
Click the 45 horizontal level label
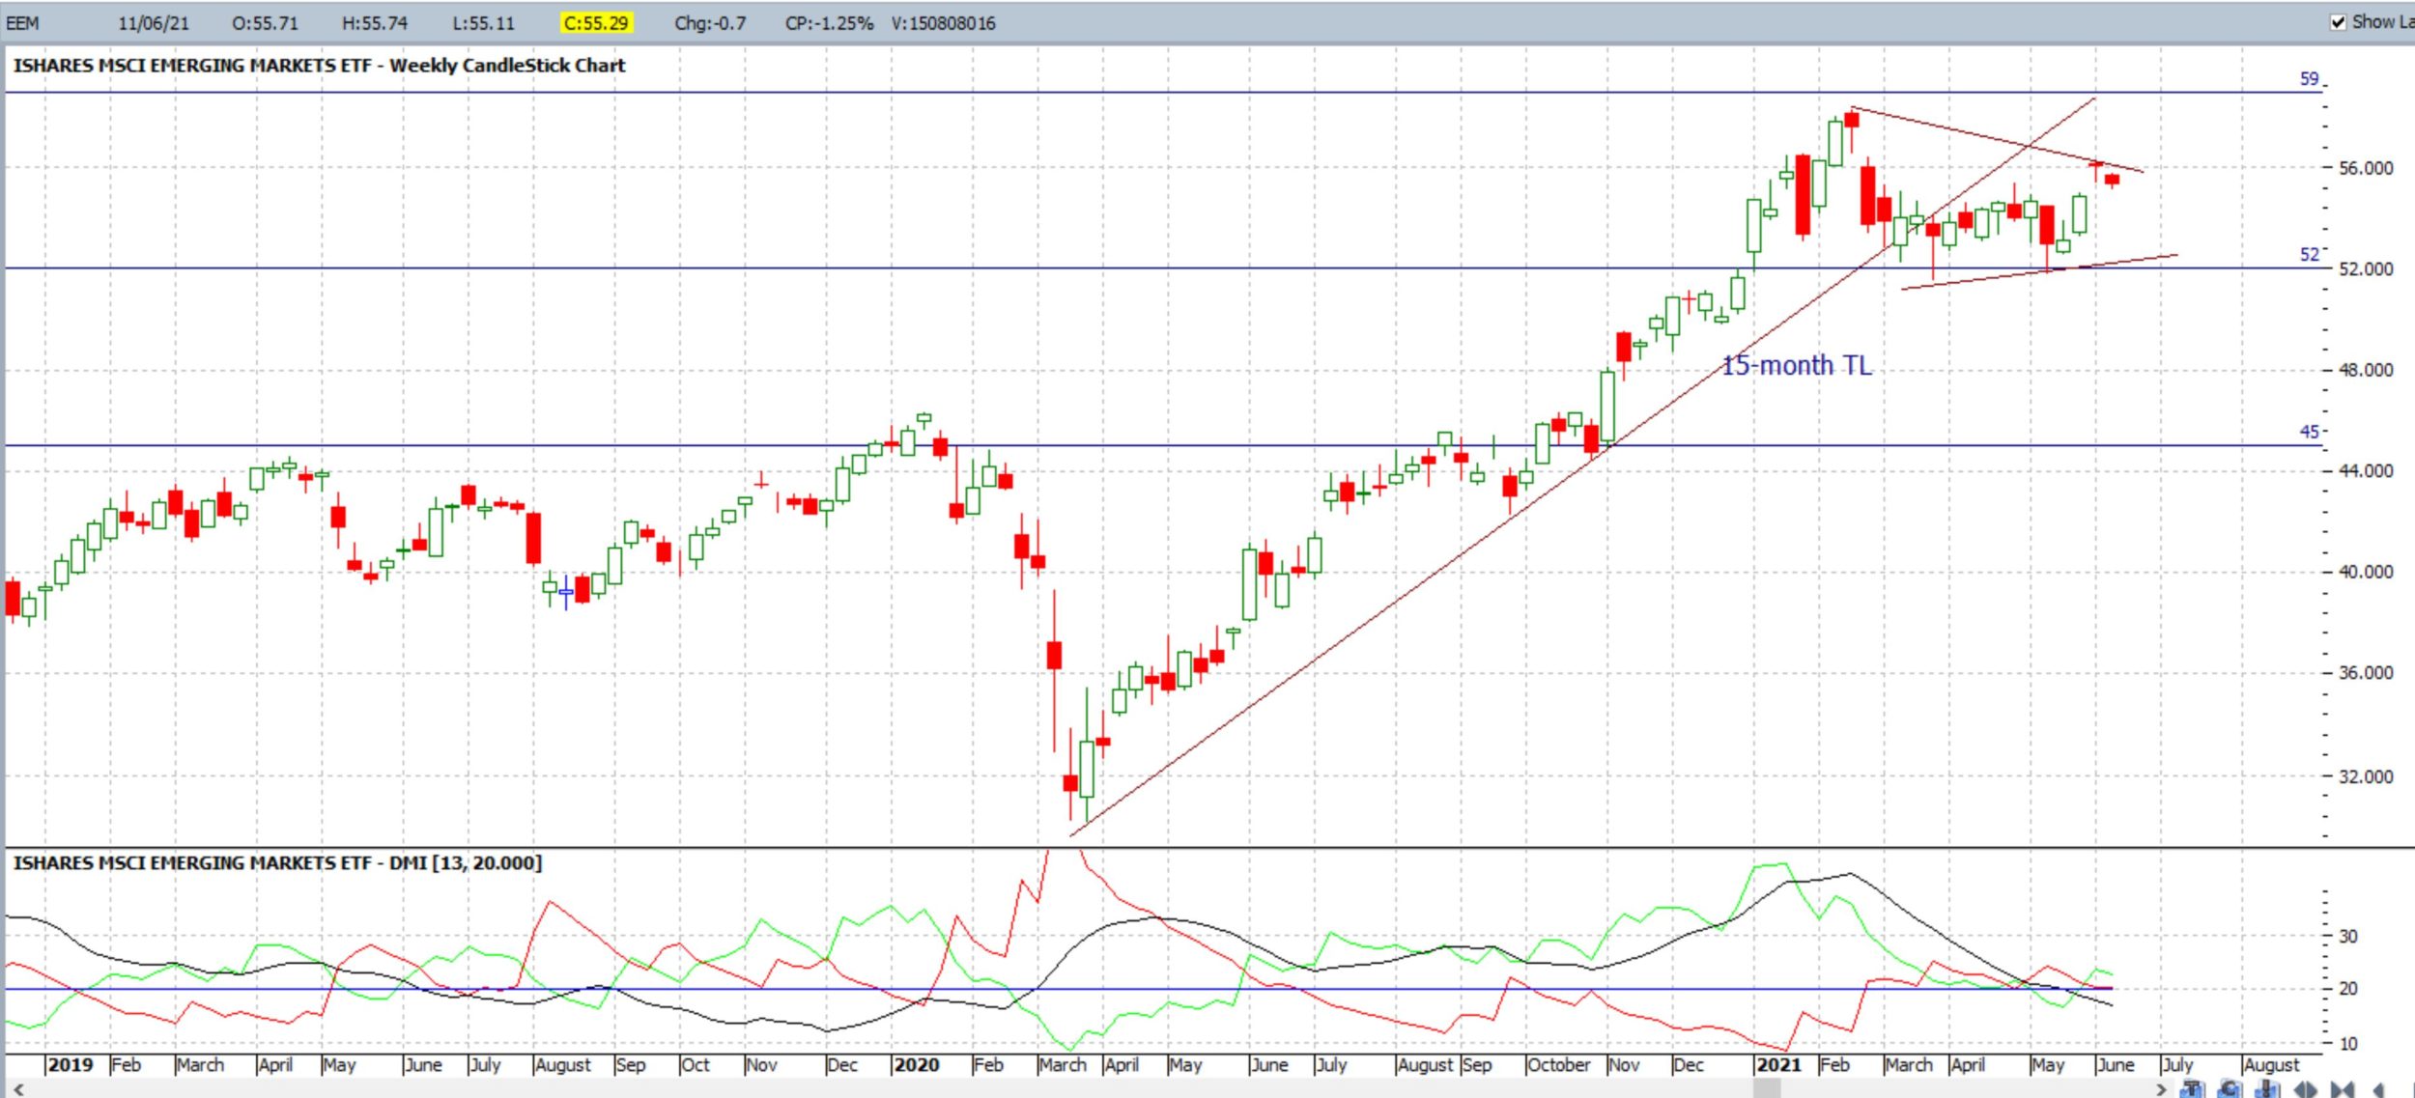click(2309, 432)
